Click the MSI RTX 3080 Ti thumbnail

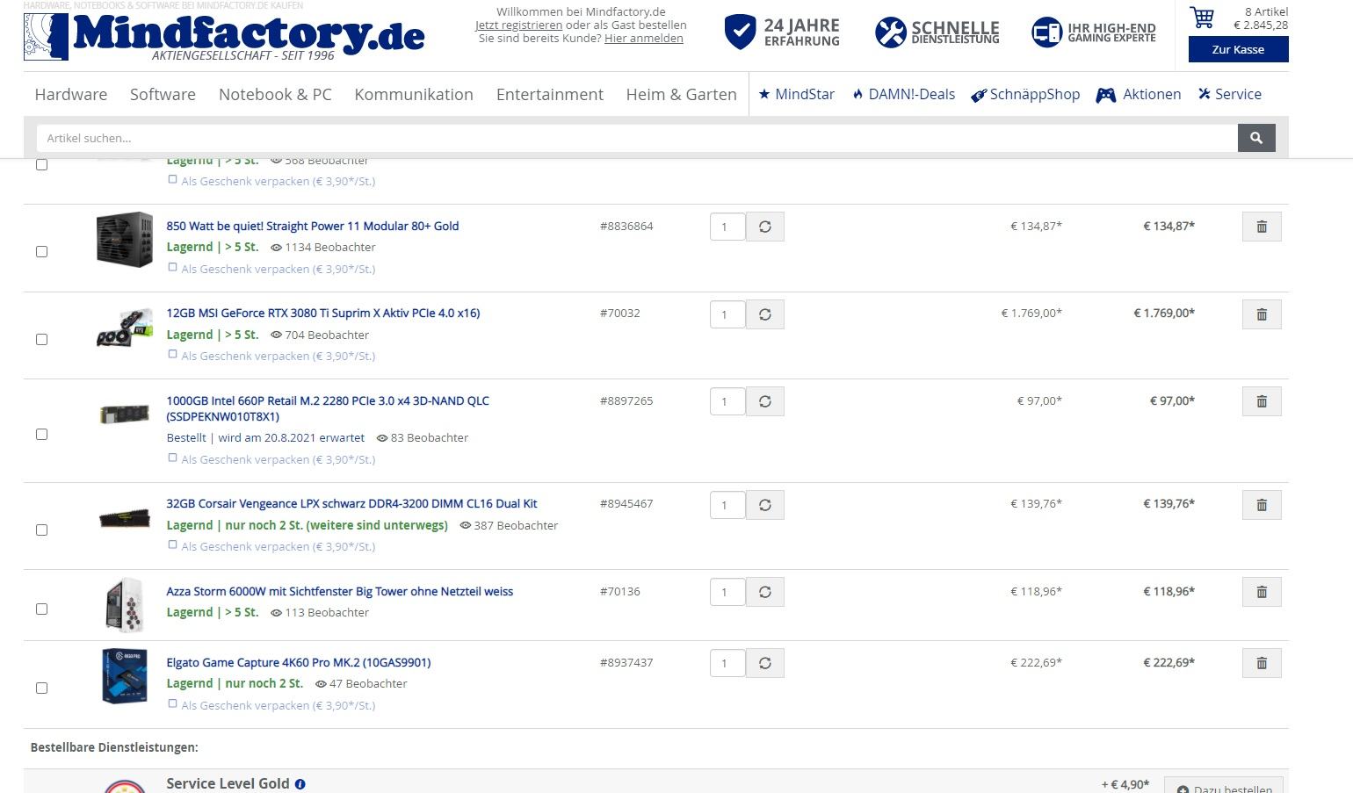click(x=124, y=328)
